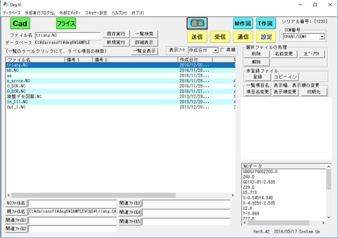Click the ファイル名 input field containing triang.NC
Screen dimensions: 338x238
pos(67,35)
